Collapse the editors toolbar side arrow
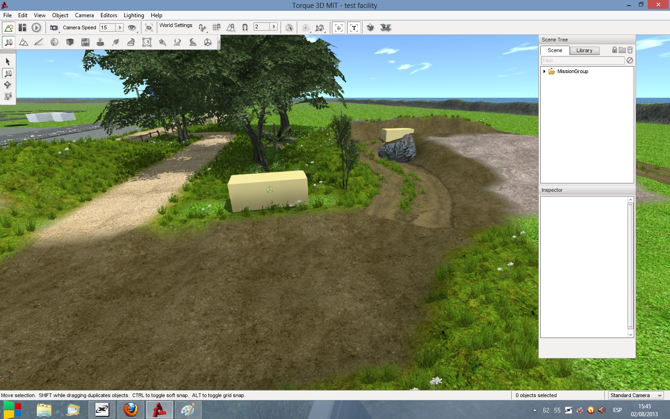The width and height of the screenshot is (670, 419). tap(219, 42)
